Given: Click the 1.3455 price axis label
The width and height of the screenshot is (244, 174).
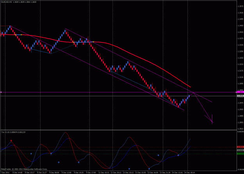Looking at the screenshot, I should pyautogui.click(x=240, y=26).
